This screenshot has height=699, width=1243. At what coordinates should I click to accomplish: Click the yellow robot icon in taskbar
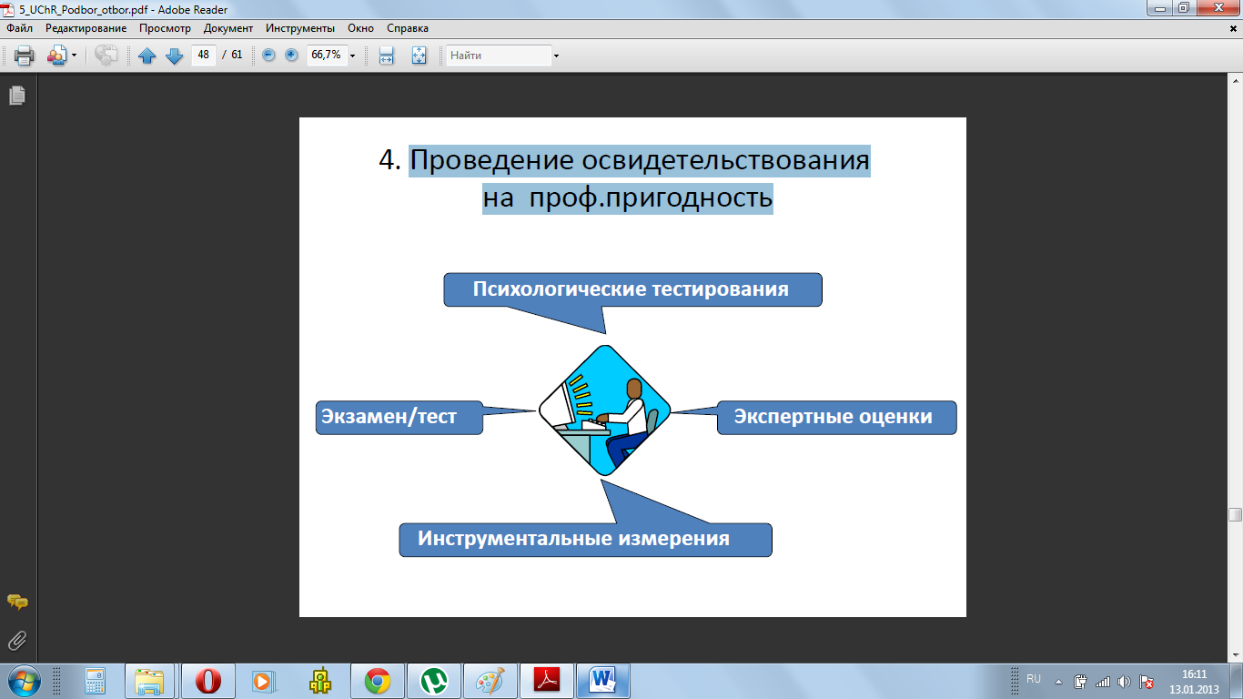(319, 681)
